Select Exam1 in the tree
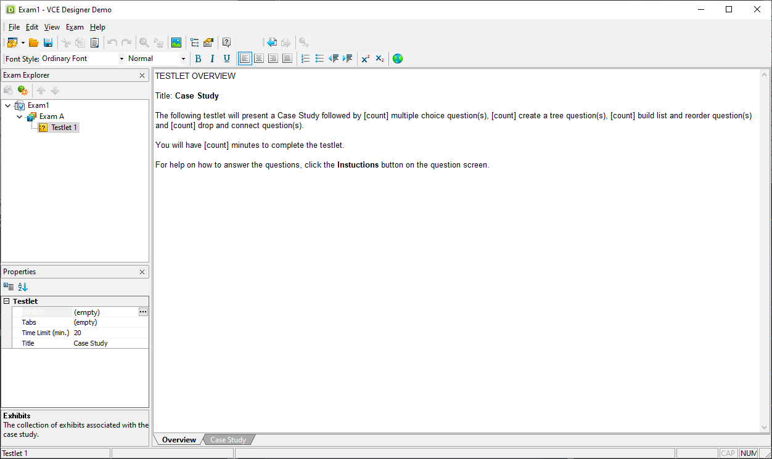This screenshot has width=772, height=459. point(38,105)
